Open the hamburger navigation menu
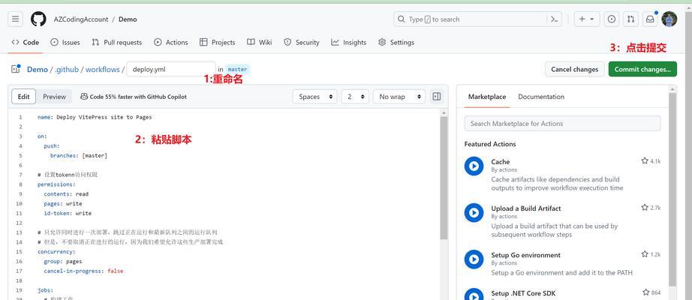The width and height of the screenshot is (692, 300). coord(16,19)
